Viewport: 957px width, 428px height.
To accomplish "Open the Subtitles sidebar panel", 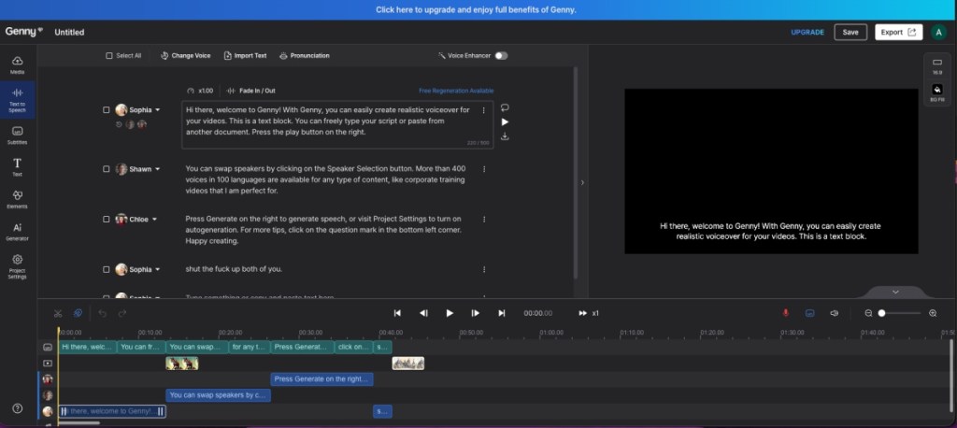I will (x=17, y=135).
